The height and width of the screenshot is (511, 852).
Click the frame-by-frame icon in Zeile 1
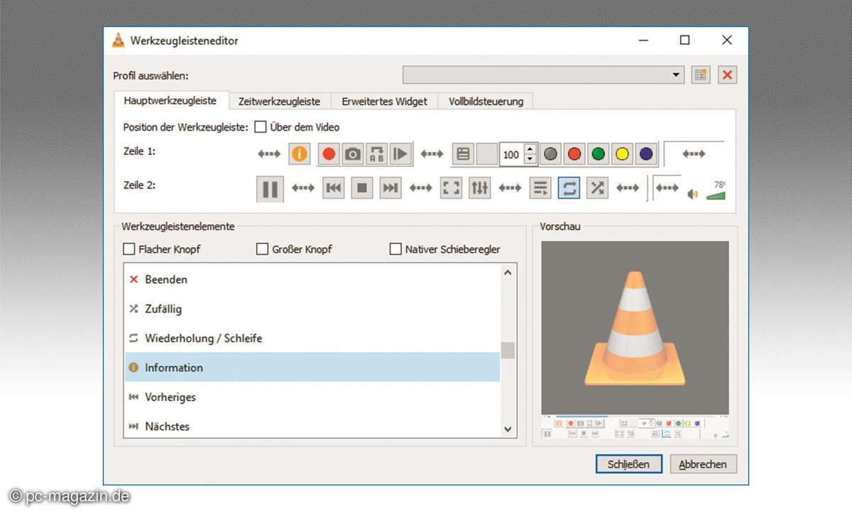pos(400,154)
